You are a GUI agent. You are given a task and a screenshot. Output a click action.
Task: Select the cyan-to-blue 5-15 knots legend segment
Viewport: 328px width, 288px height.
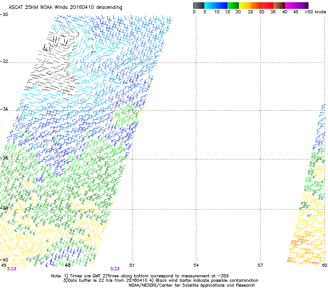(x=216, y=5)
